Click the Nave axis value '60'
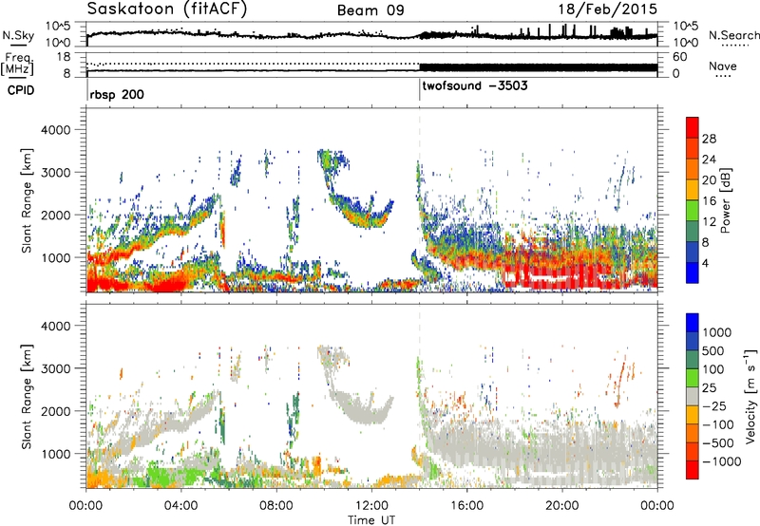 pos(680,57)
